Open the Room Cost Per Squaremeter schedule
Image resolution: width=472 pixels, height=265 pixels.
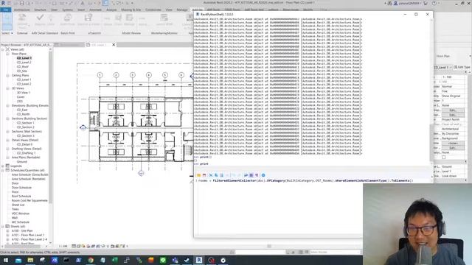[29, 200]
